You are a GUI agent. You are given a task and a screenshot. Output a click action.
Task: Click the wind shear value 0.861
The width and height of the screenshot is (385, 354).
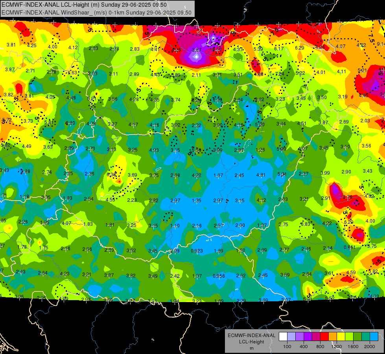tap(349, 247)
